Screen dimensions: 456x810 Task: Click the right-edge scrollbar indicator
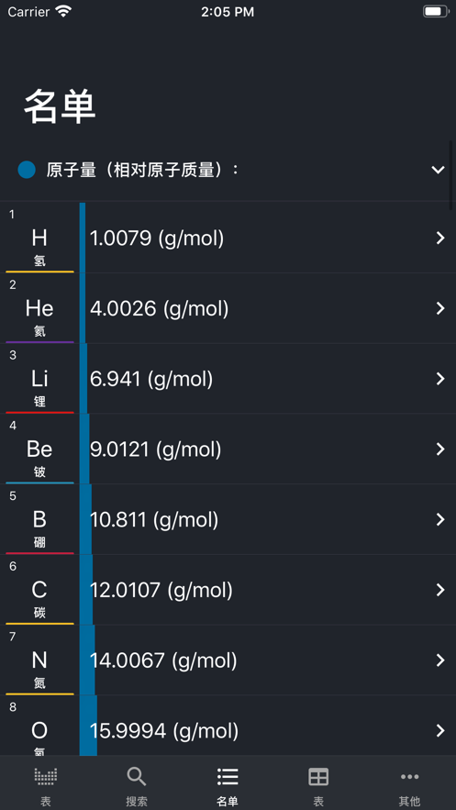[x=450, y=175]
